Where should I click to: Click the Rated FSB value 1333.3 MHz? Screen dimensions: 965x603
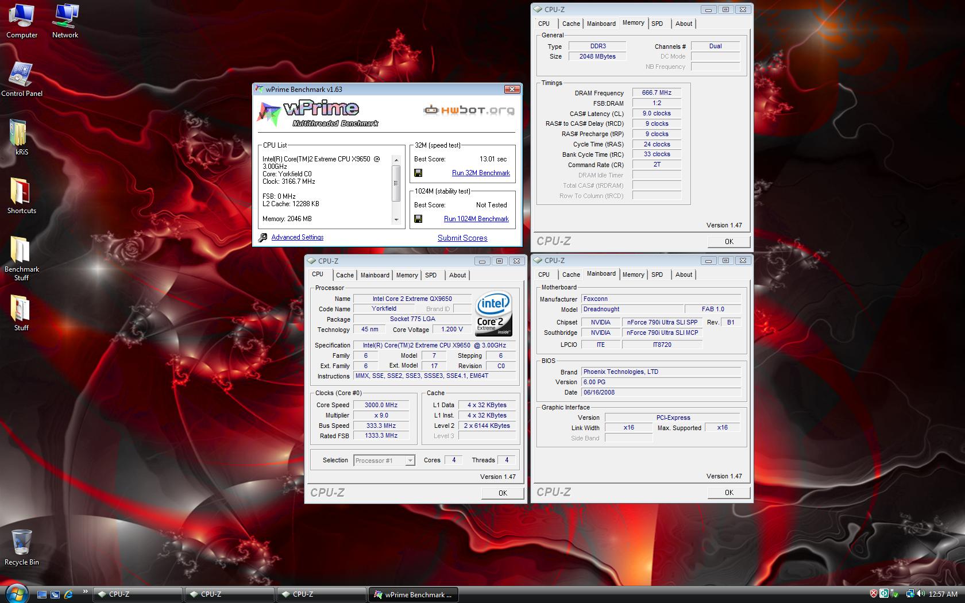381,436
